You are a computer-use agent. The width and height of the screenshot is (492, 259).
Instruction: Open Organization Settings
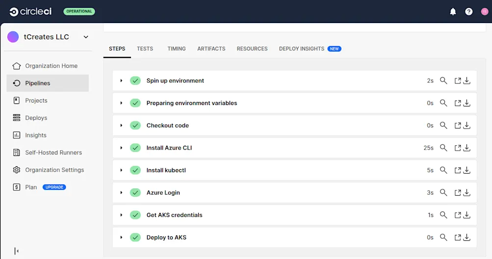[48, 170]
